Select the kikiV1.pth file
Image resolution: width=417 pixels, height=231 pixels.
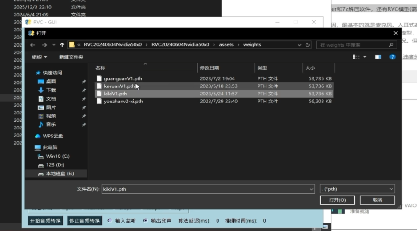click(115, 94)
